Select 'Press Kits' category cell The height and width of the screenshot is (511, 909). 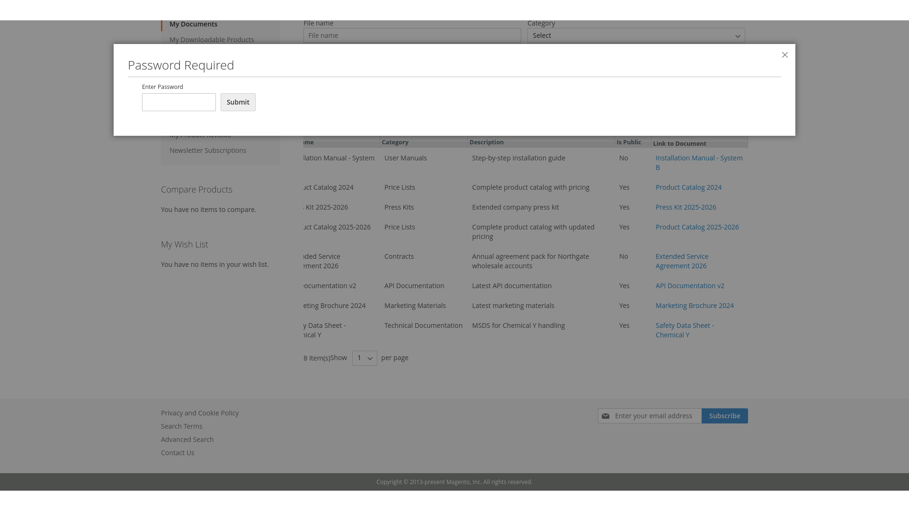[x=399, y=207]
